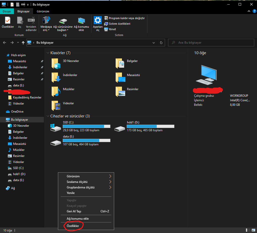
Task: Click the computer thumbnail in details pane
Action: [x=206, y=75]
